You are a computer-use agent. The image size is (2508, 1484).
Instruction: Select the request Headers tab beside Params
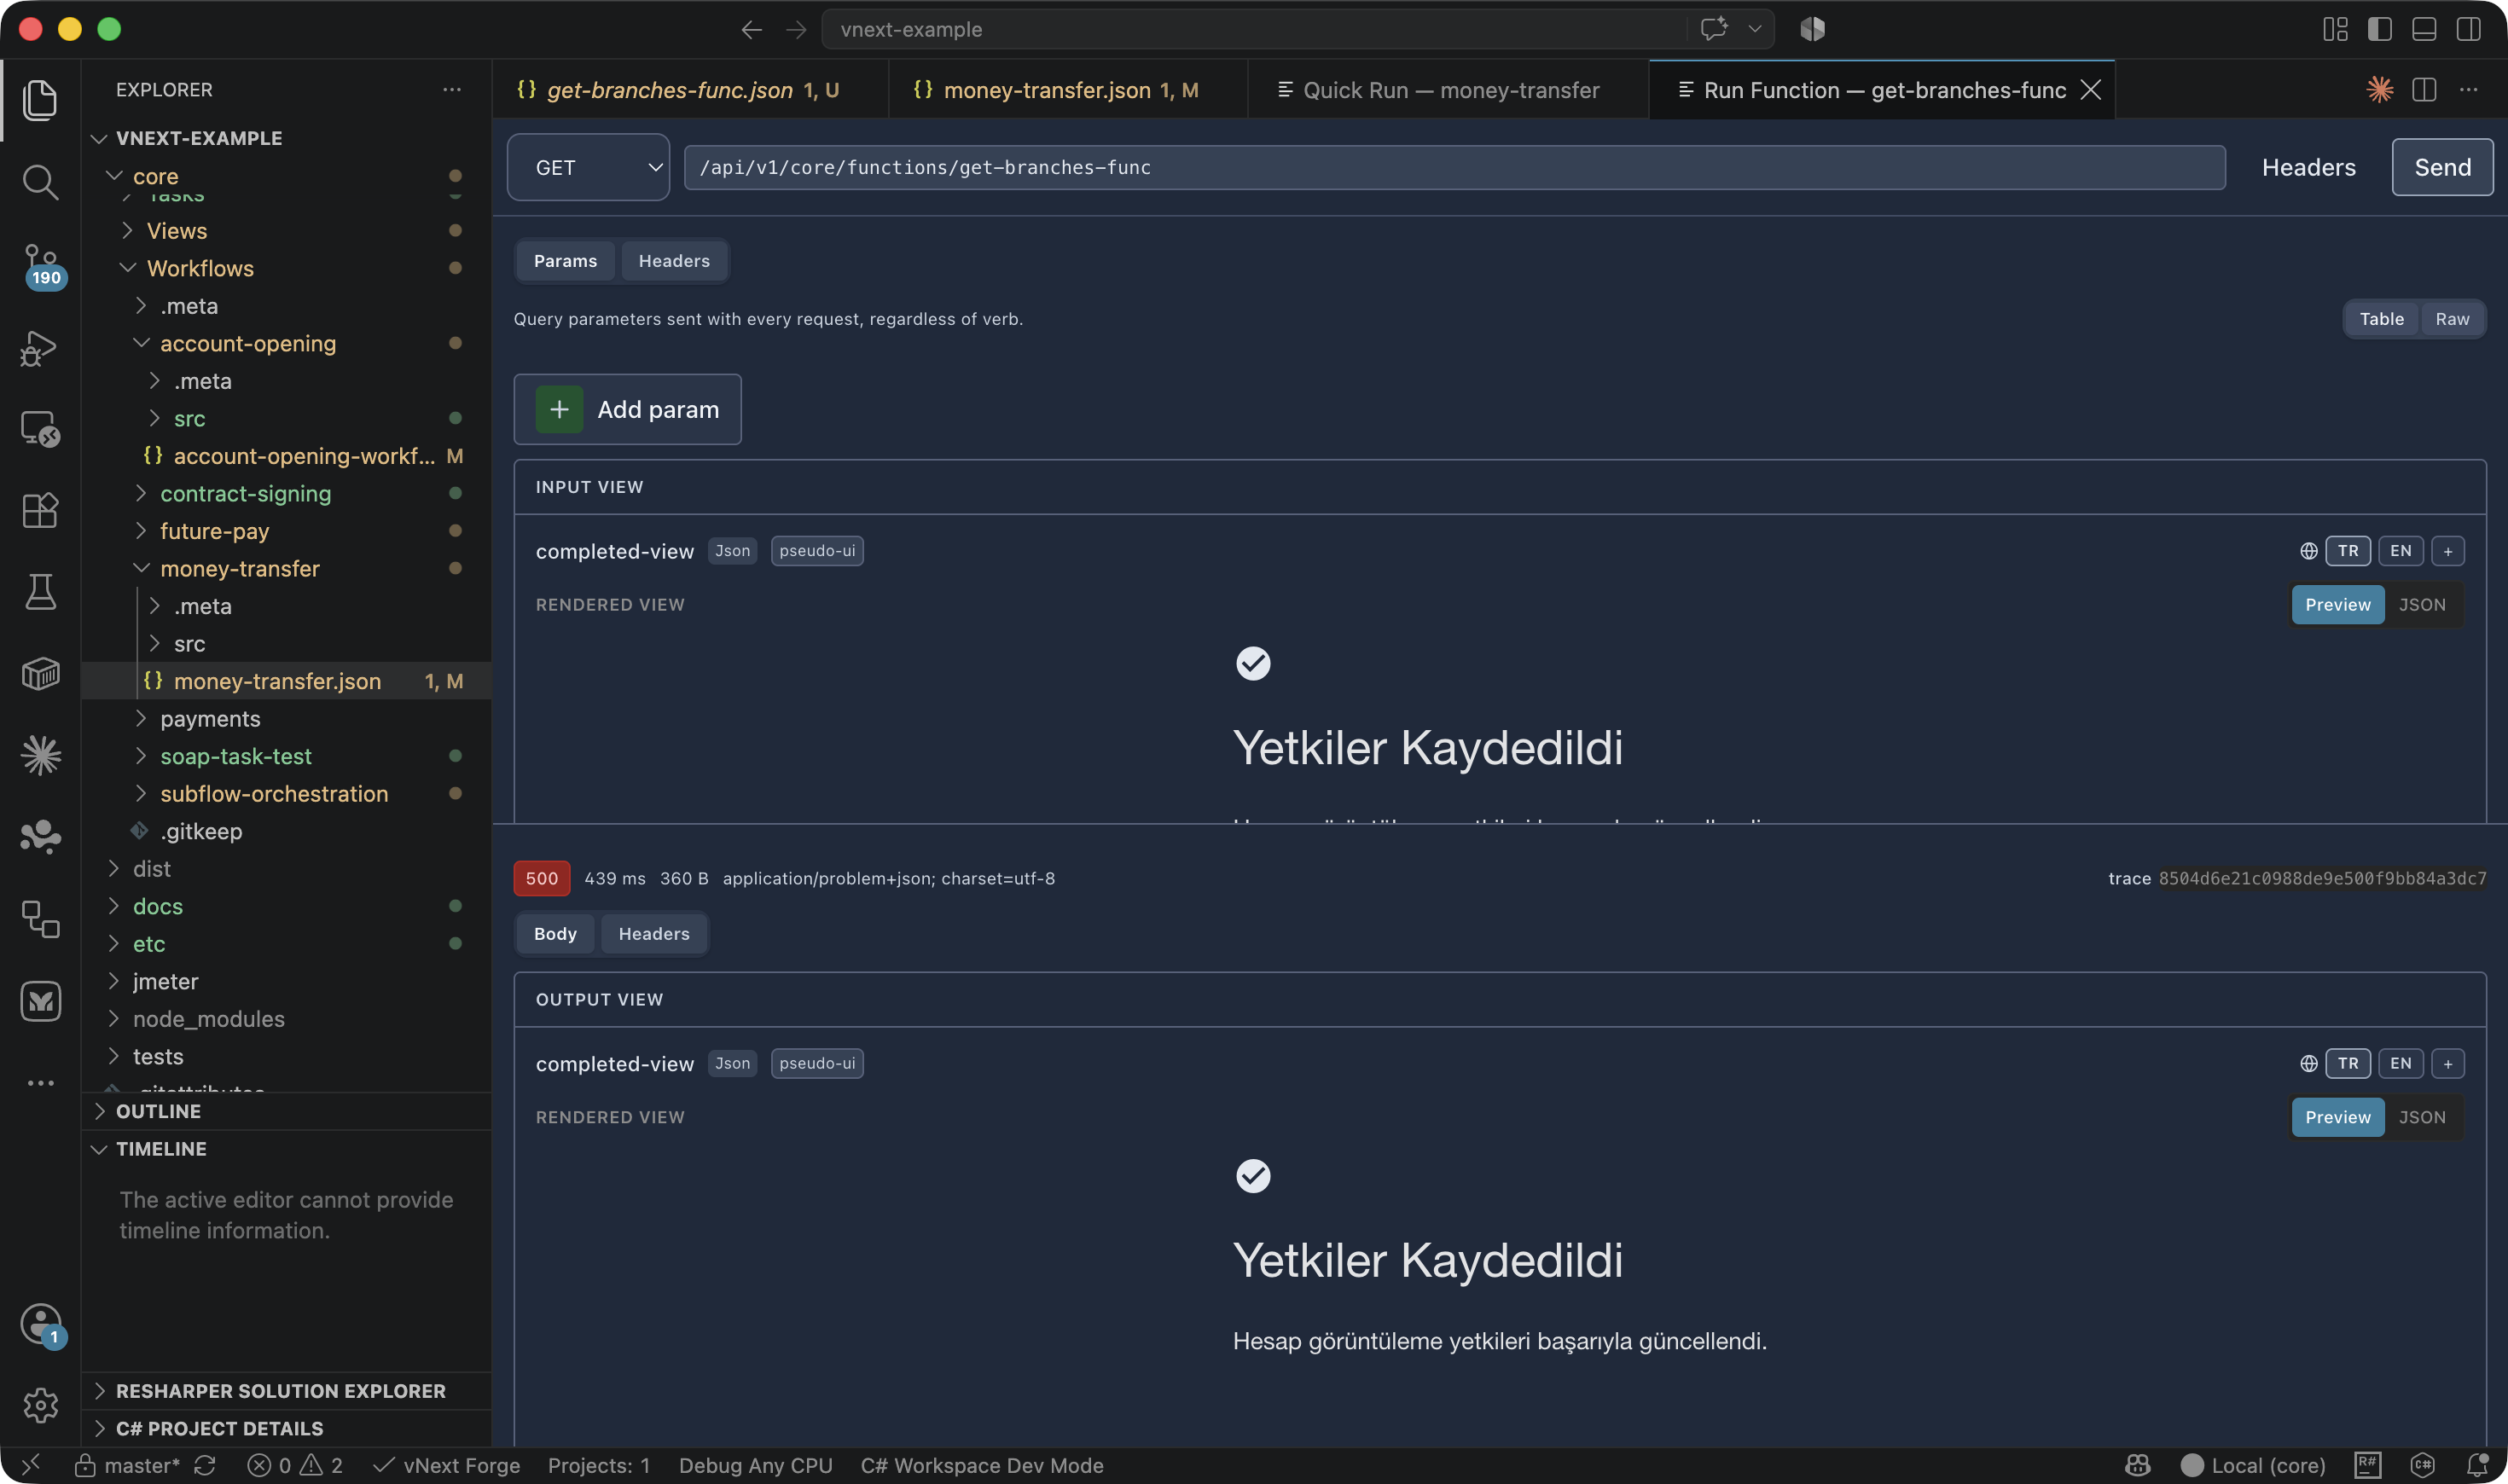[674, 261]
